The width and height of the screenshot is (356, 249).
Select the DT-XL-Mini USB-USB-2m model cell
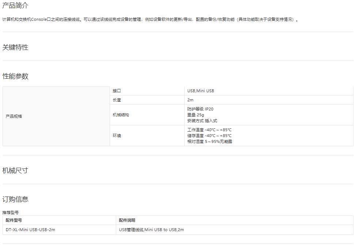coord(30,230)
